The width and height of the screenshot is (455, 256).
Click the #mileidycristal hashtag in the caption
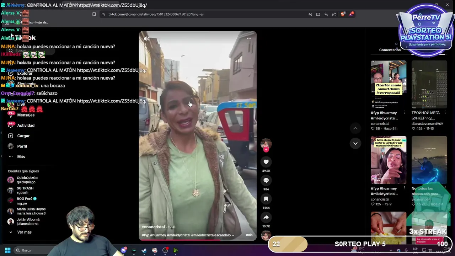click(x=178, y=235)
